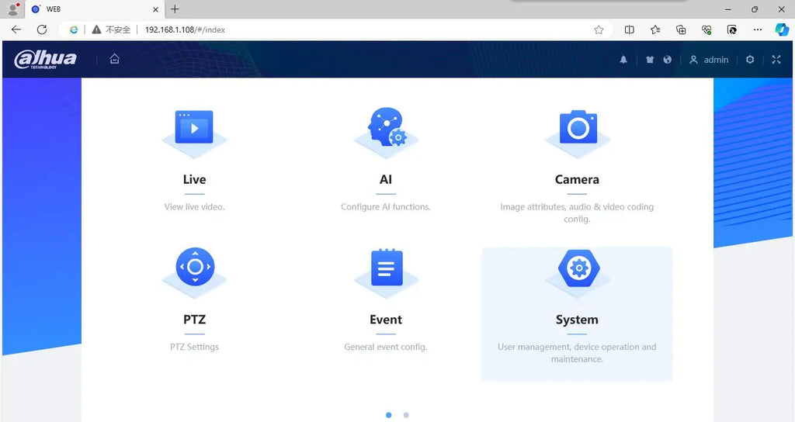The height and width of the screenshot is (422, 795).
Task: Open browser essentials heart icon
Action: [706, 30]
